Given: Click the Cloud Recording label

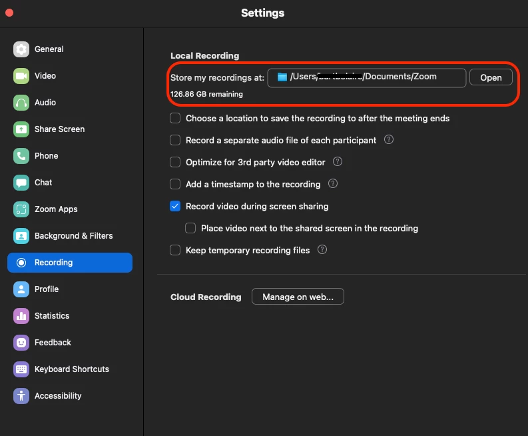Looking at the screenshot, I should coord(206,297).
